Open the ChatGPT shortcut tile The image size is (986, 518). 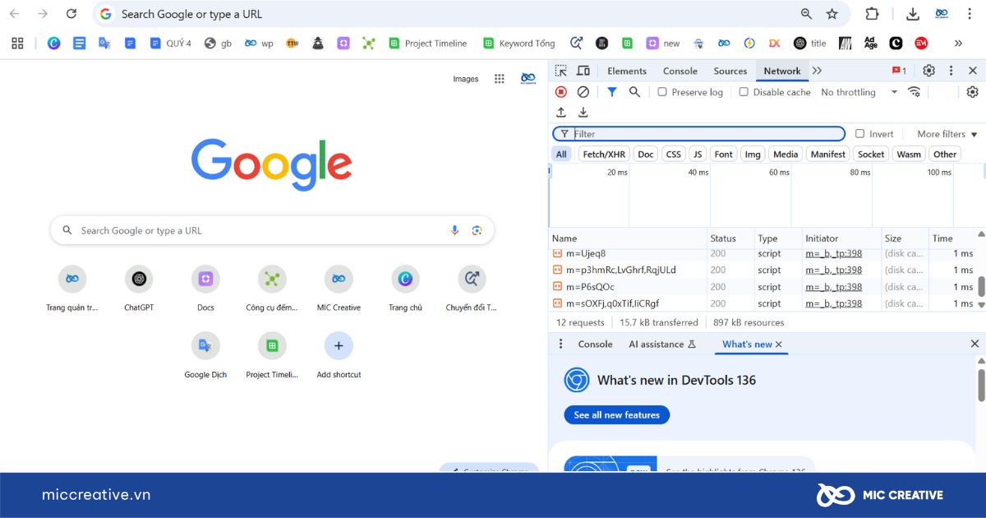[x=139, y=288]
